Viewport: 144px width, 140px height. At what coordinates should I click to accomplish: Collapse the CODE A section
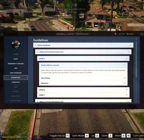tap(83, 59)
